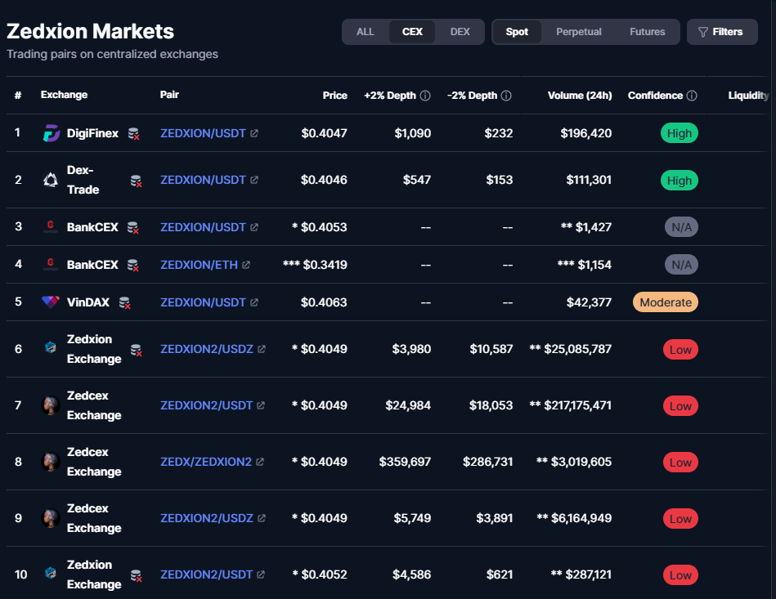Open the DigiFinex ZEDXION/USDT pair link

pos(203,133)
